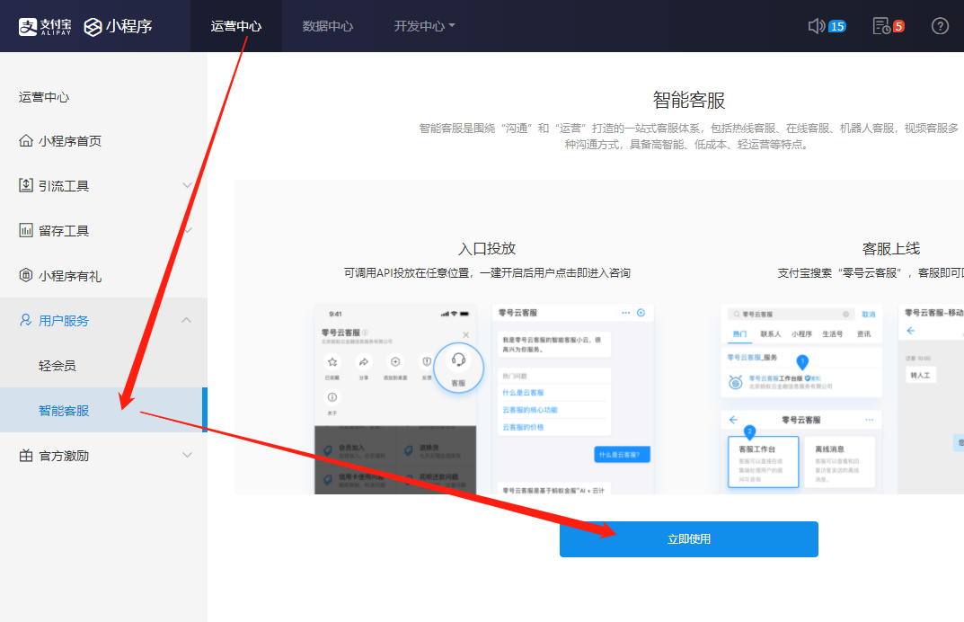This screenshot has width=964, height=622.
Task: Open the 开发中心 dropdown menu
Action: tap(424, 26)
